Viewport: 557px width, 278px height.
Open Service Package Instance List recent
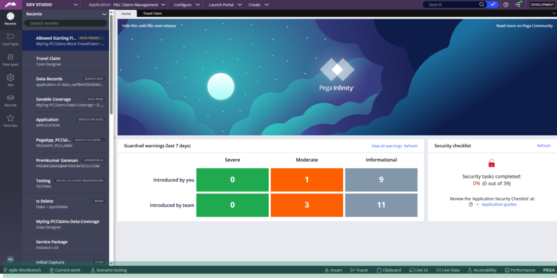[66, 244]
